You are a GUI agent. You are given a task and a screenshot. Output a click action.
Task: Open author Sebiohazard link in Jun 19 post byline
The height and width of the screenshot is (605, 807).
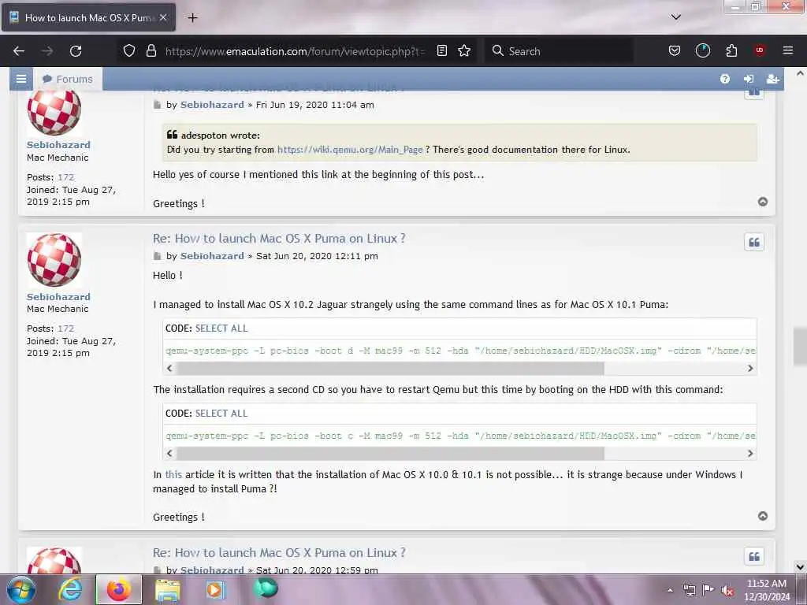212,105
